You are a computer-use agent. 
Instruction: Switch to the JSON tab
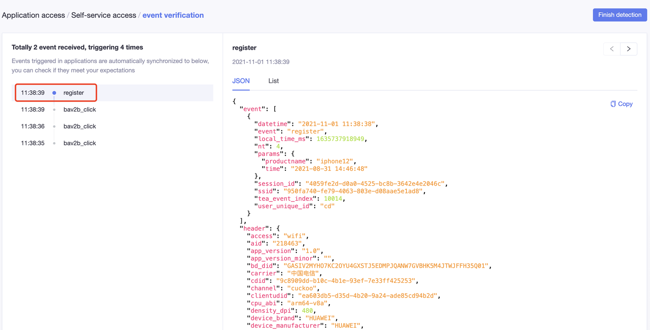[241, 81]
